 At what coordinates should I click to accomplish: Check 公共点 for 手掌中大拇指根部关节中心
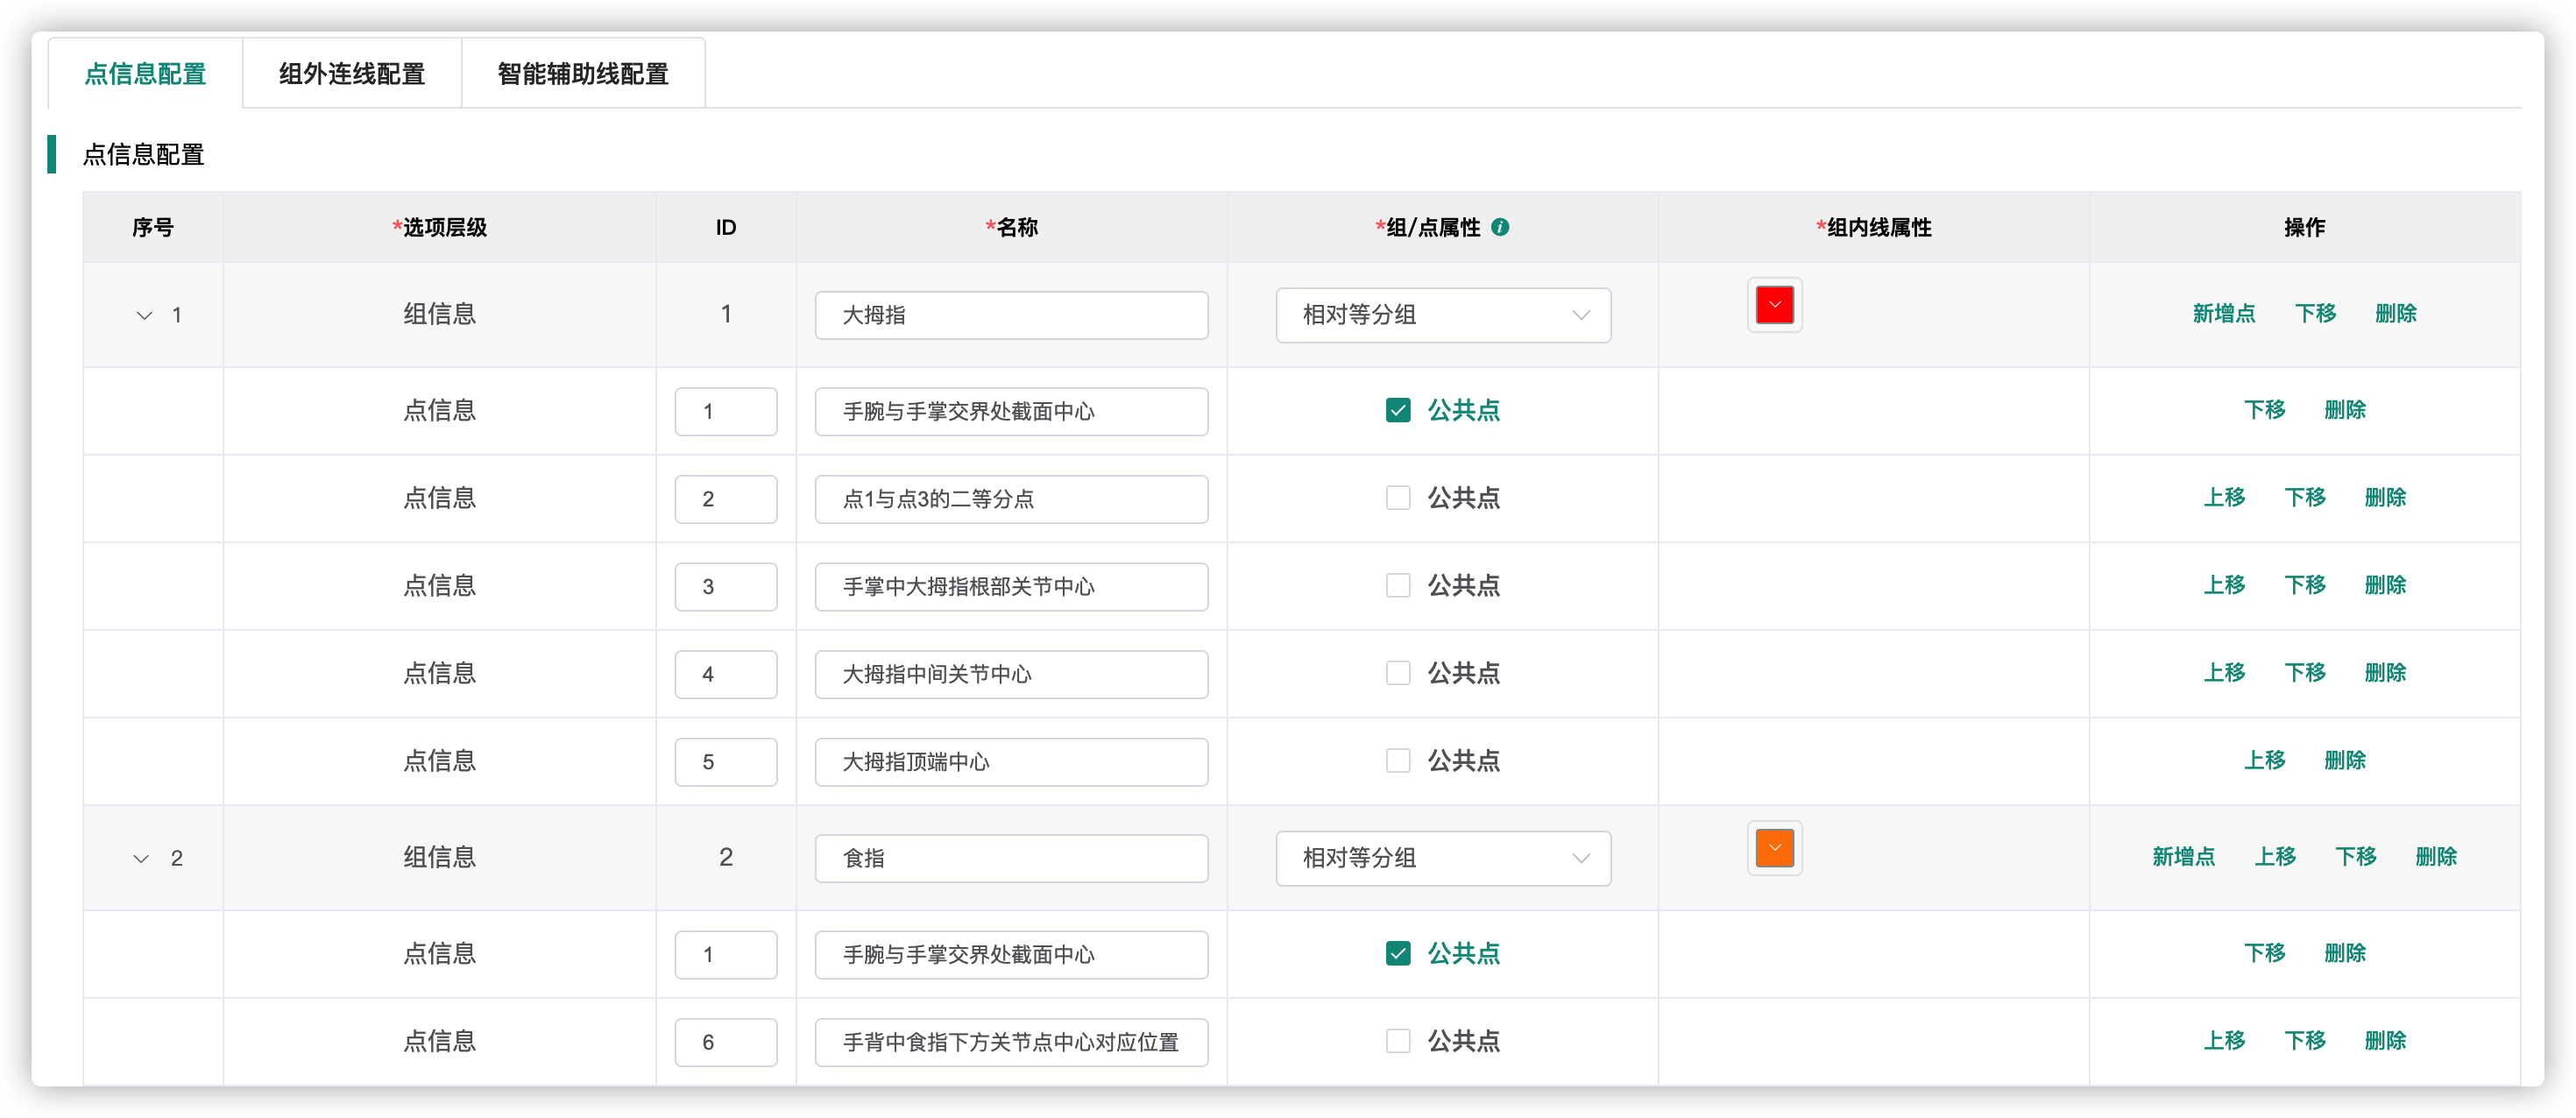tap(1398, 585)
